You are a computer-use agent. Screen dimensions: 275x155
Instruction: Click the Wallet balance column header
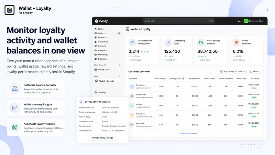194,79
